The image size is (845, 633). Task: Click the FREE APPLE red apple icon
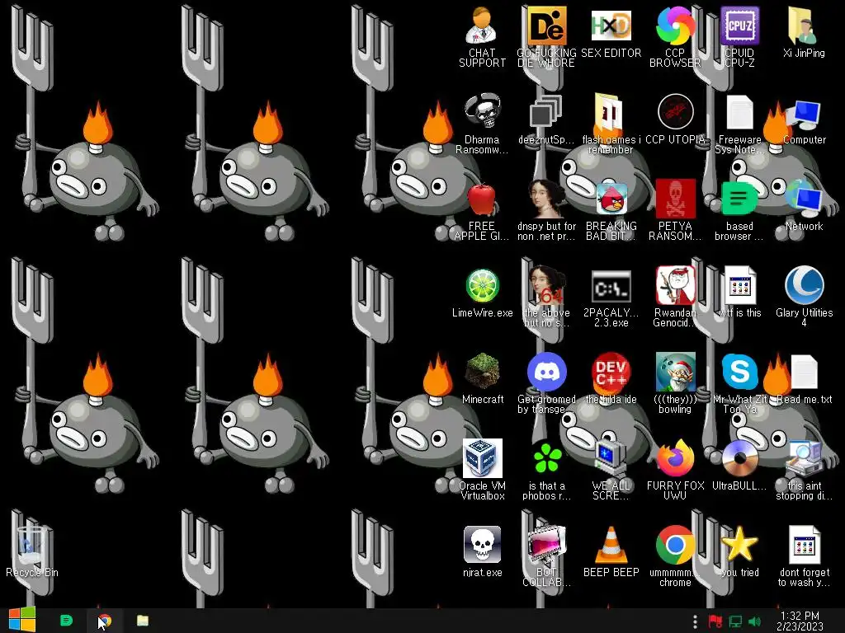coord(482,199)
